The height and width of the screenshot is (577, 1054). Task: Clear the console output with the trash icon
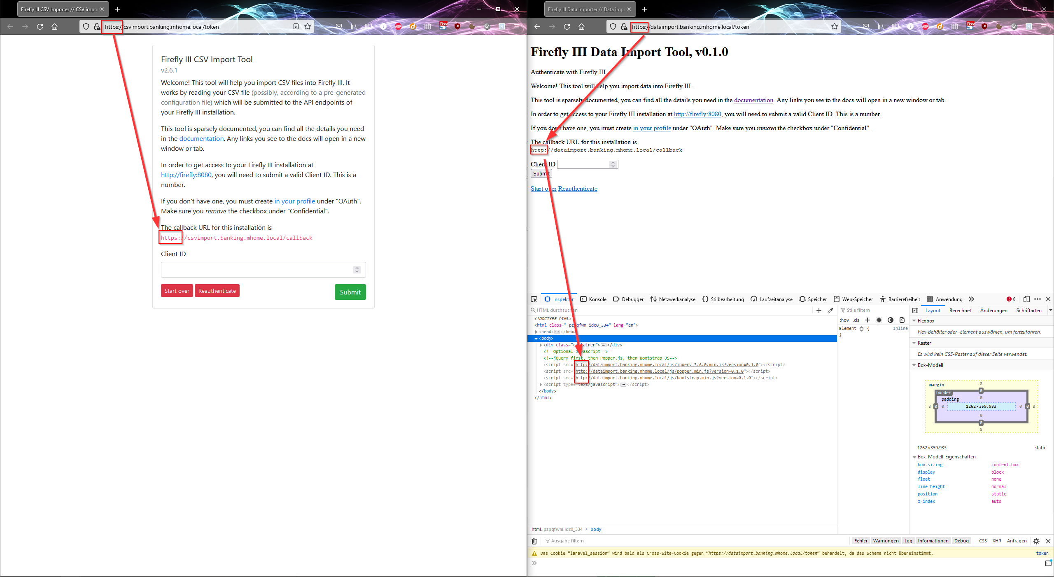click(x=534, y=541)
